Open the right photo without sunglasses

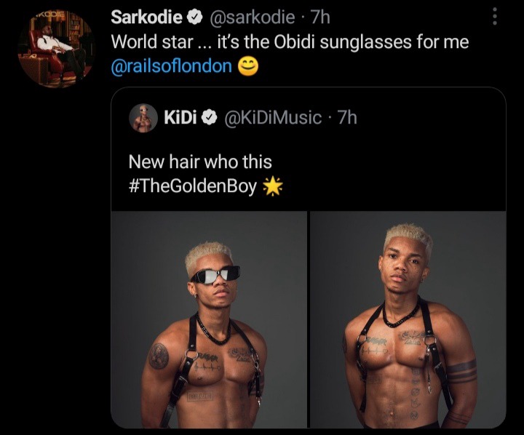point(408,319)
